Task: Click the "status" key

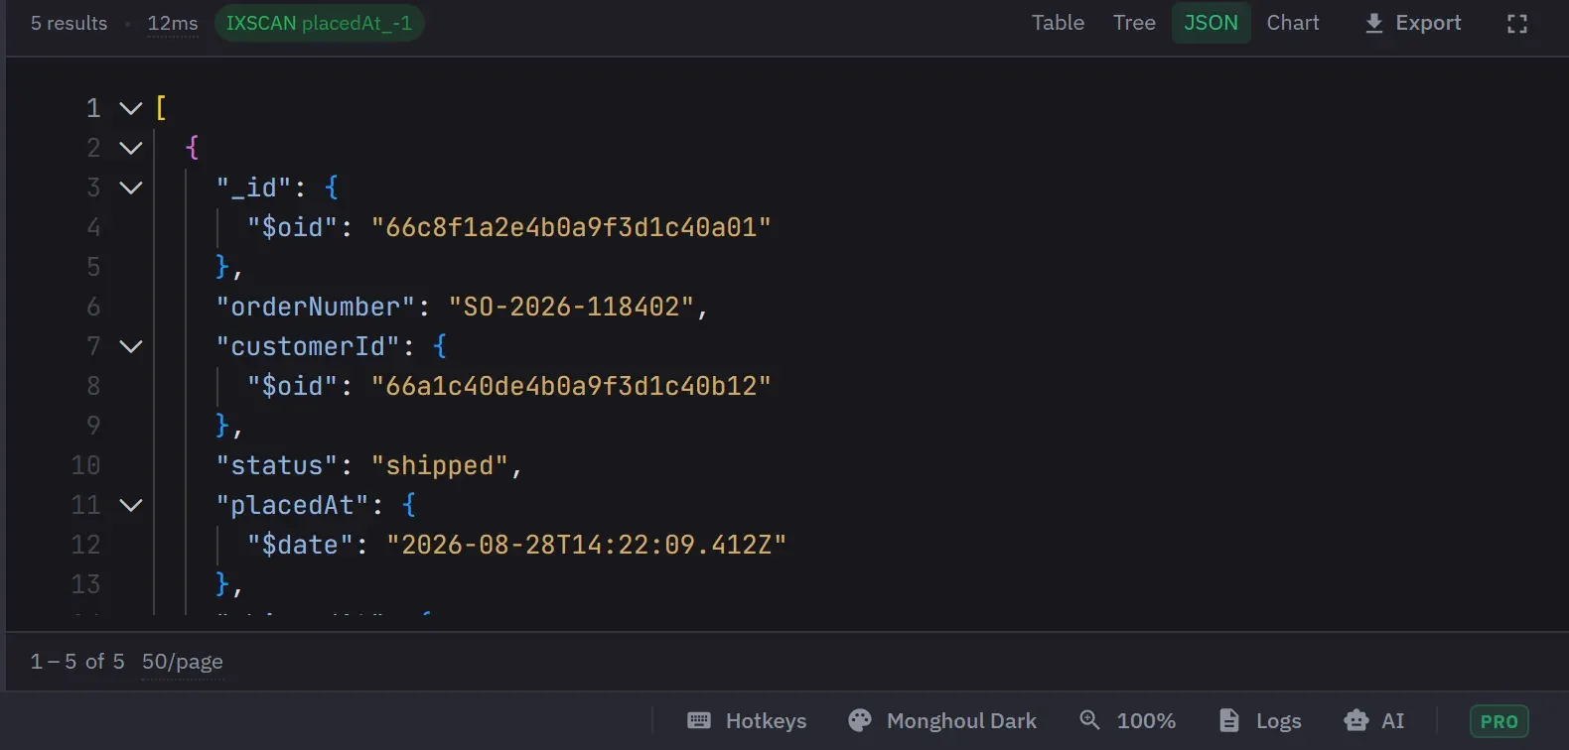Action: [x=277, y=465]
